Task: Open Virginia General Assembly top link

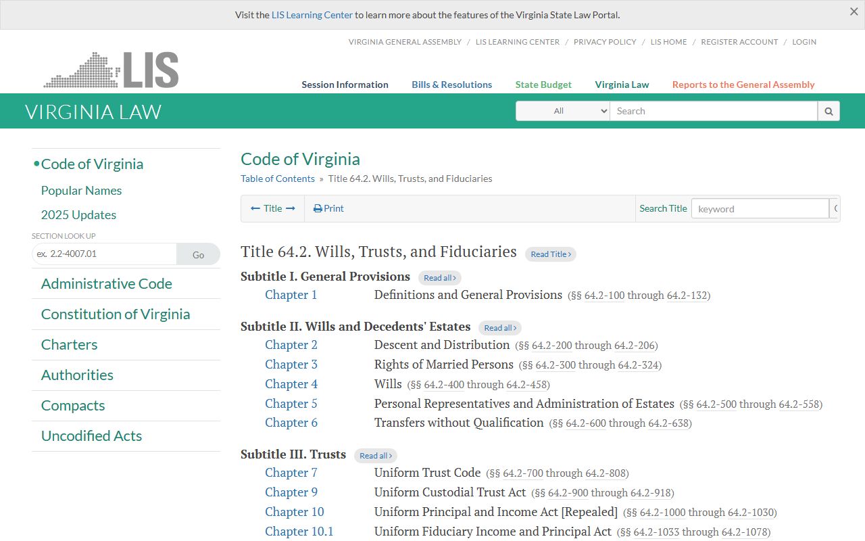Action: point(405,42)
